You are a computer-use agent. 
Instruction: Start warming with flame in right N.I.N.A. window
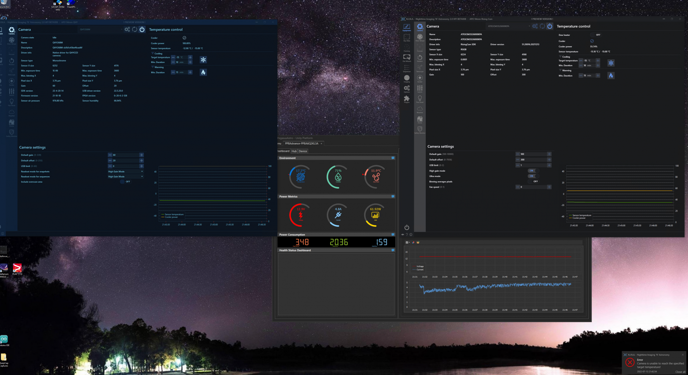(x=611, y=75)
